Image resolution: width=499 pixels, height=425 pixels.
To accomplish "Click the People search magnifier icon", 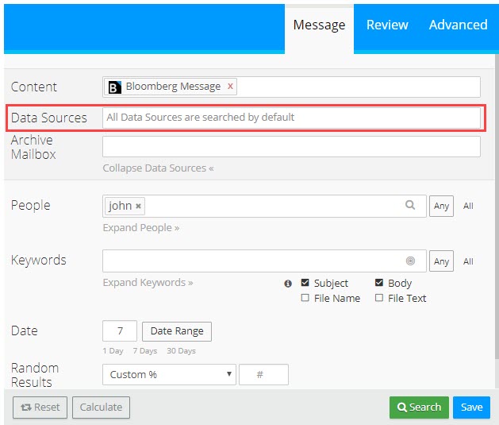I will (x=410, y=205).
